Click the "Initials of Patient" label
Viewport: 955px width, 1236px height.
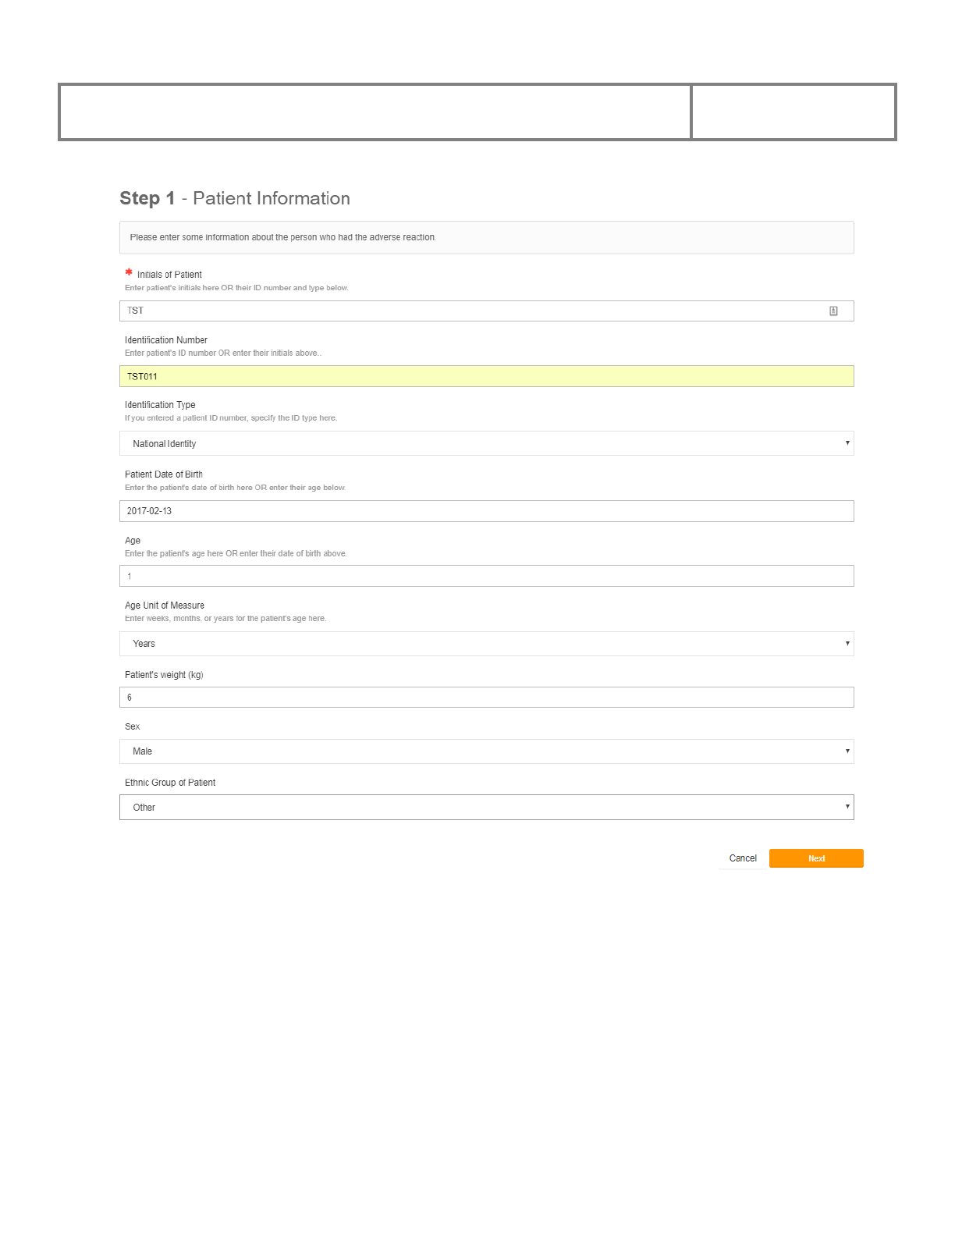[x=169, y=275]
